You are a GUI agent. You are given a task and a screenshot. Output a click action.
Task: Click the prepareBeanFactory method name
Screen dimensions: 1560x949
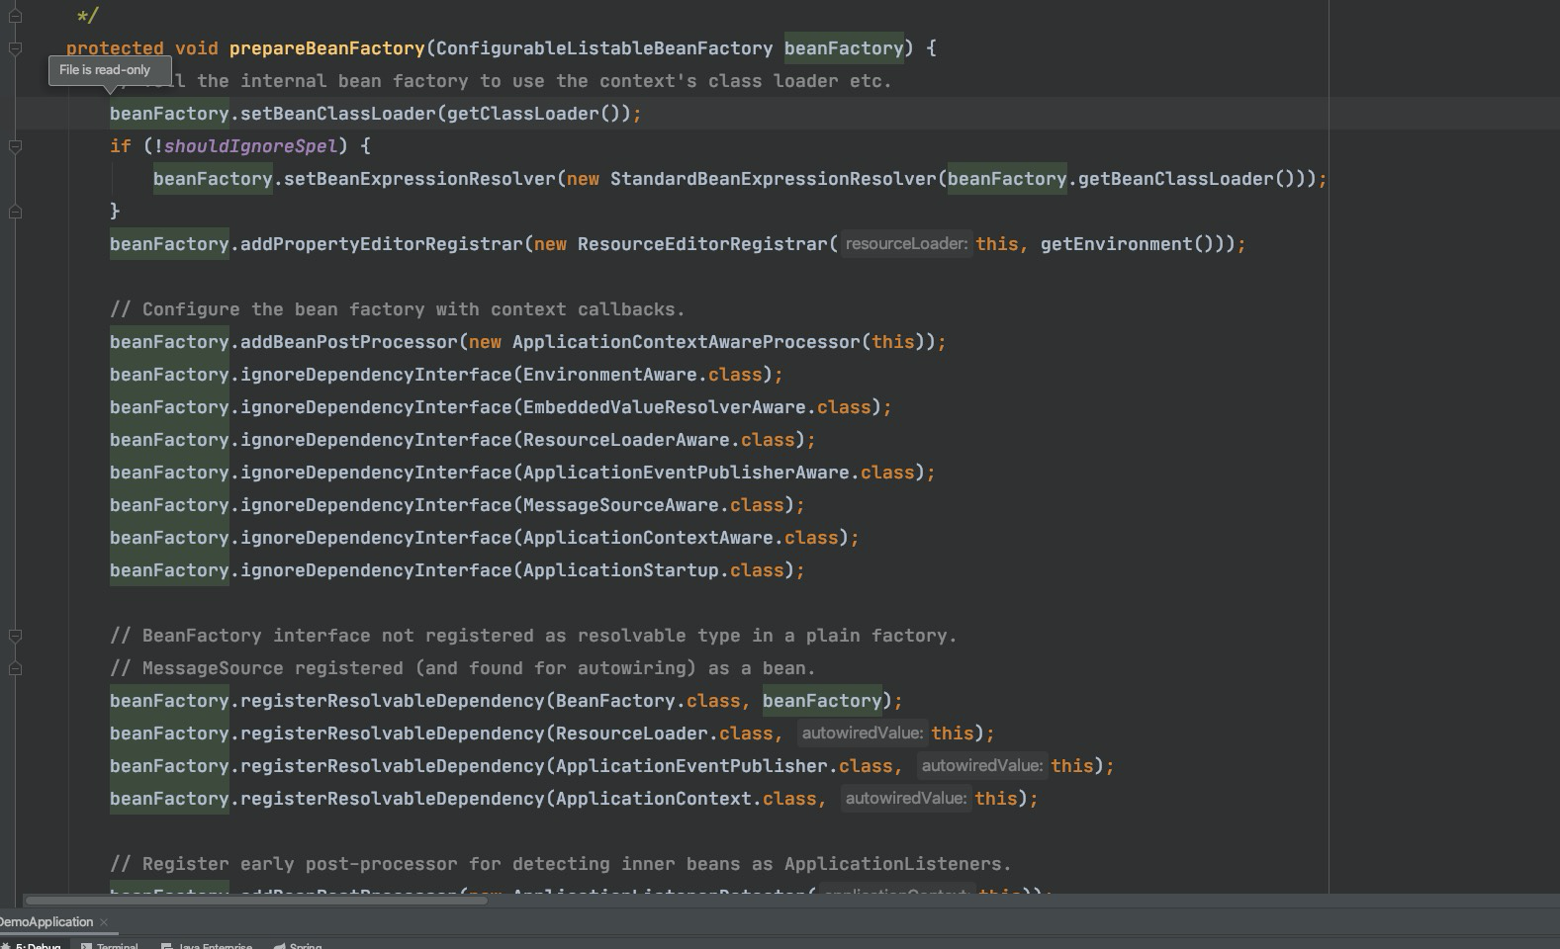326,48
